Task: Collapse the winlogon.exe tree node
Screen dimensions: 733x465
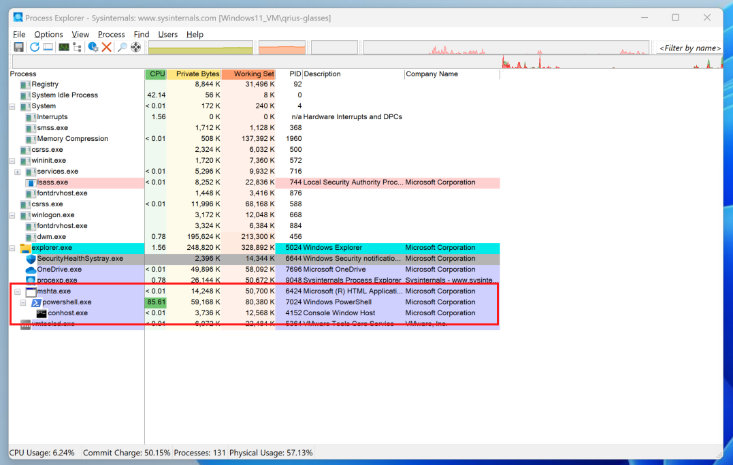Action: pyautogui.click(x=12, y=216)
